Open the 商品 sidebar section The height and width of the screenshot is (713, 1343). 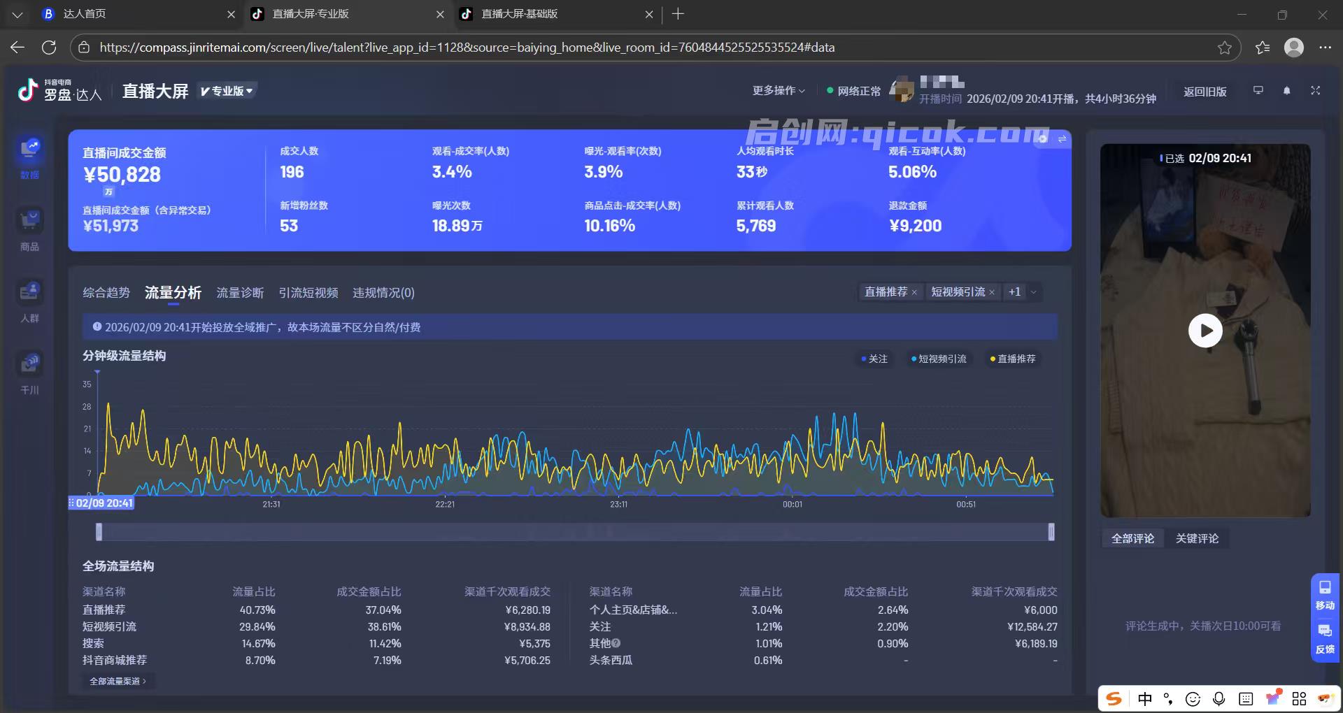(x=30, y=229)
